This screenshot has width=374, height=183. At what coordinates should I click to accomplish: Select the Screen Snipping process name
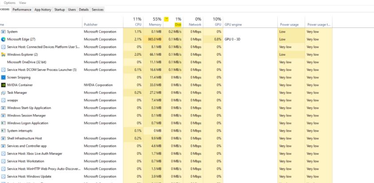point(19,77)
